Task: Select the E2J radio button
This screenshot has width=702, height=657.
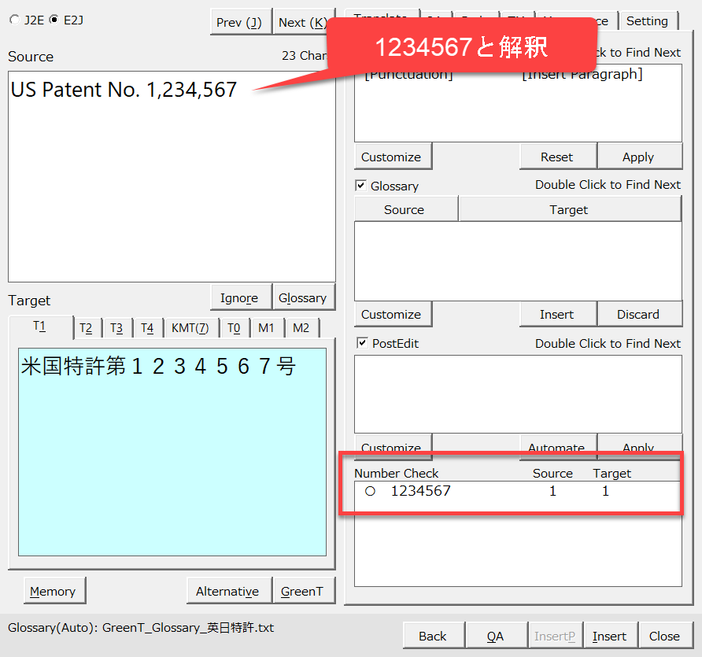Action: pyautogui.click(x=54, y=20)
